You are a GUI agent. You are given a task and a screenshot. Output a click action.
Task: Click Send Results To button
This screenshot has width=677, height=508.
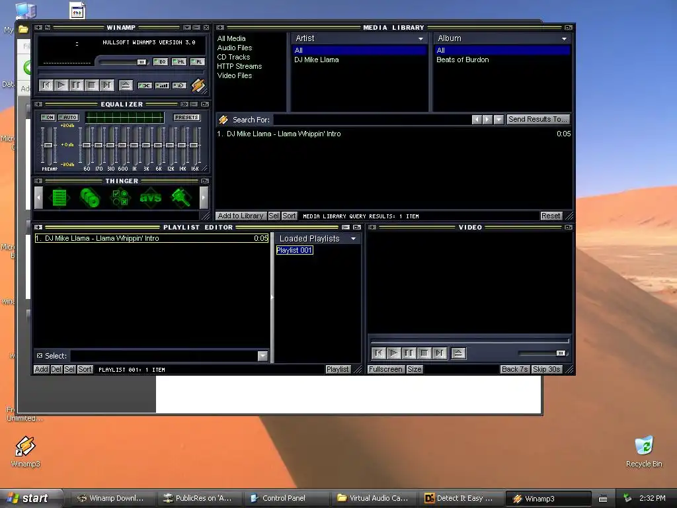538,119
